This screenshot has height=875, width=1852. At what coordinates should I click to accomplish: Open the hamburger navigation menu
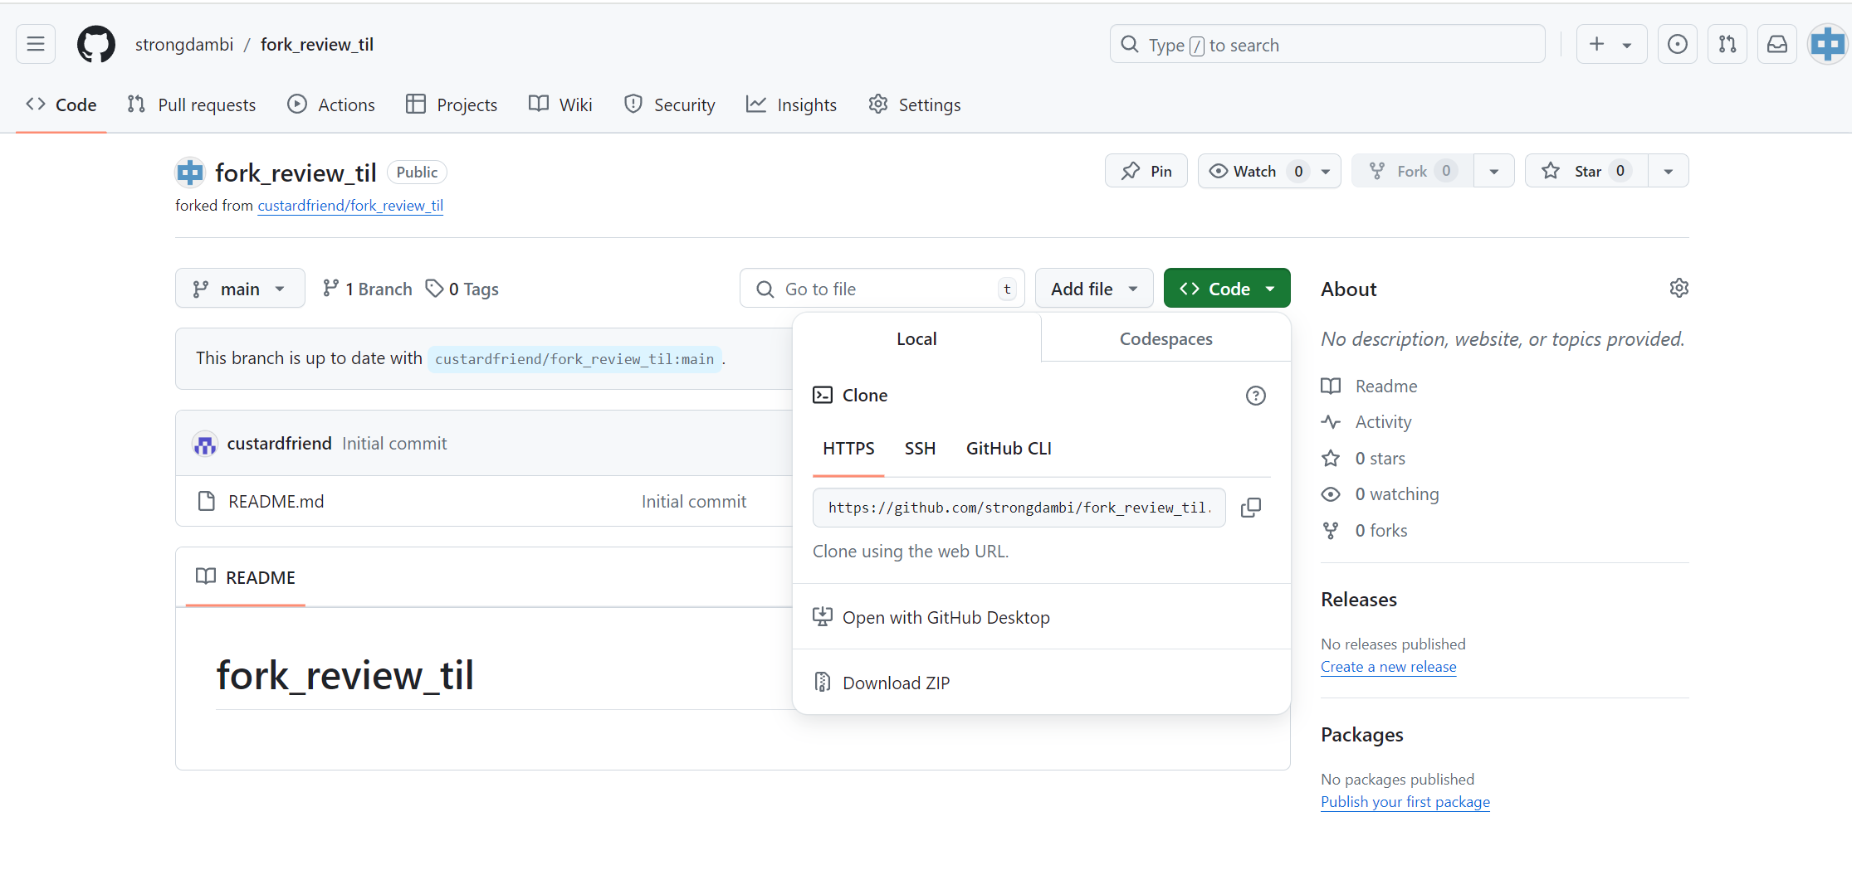point(36,44)
